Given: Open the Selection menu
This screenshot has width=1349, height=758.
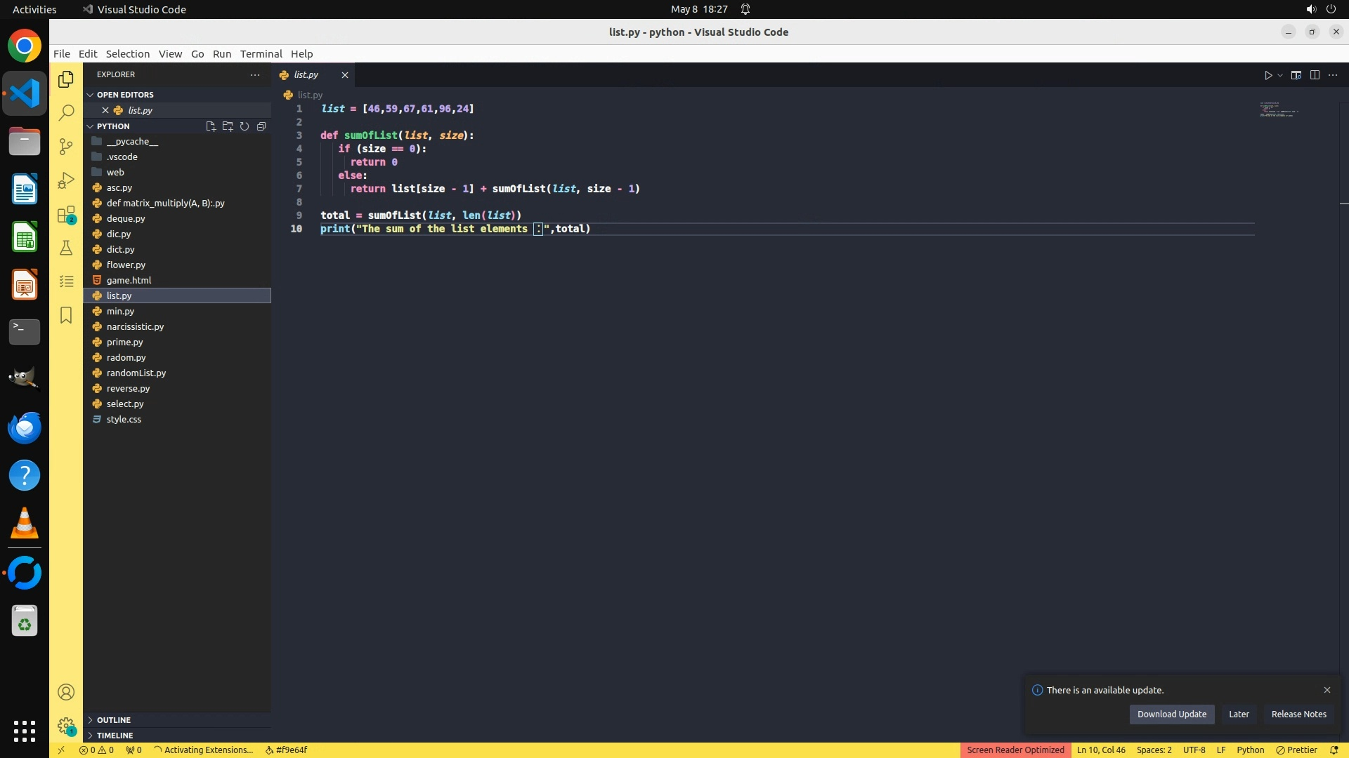Looking at the screenshot, I should [127, 54].
